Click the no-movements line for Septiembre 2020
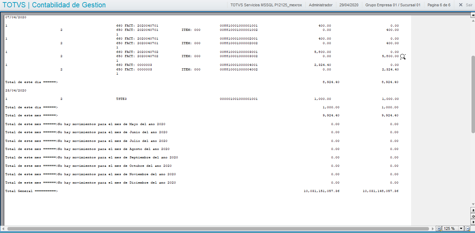The image size is (475, 233). click(x=92, y=157)
